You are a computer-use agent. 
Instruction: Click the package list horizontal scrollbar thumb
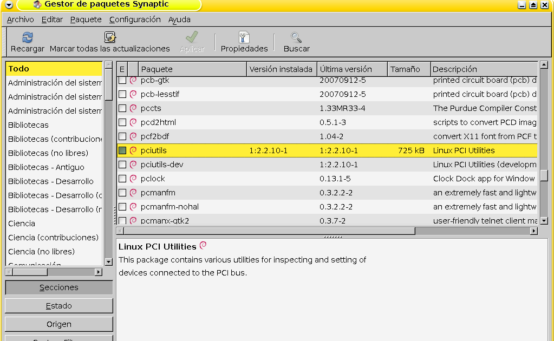coord(270,231)
